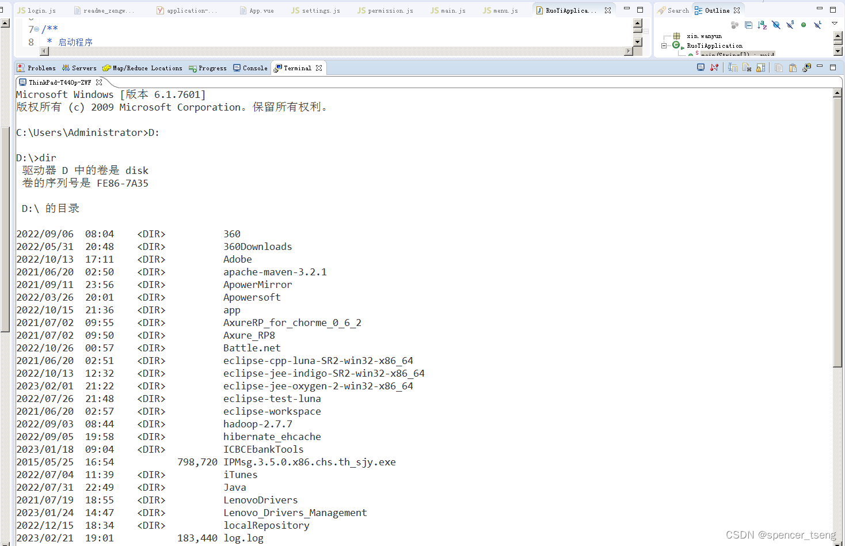Toggle the hide fields filter in Outline

tap(776, 25)
